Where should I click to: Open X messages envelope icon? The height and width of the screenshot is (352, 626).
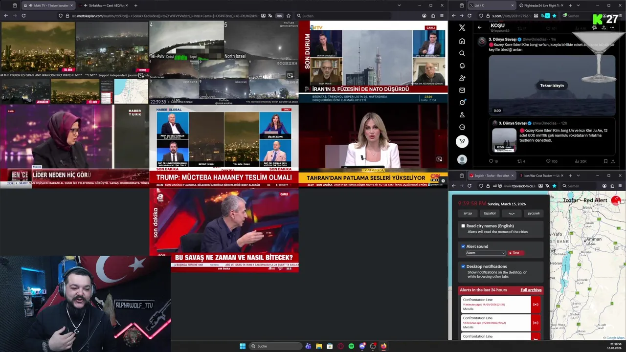click(x=462, y=90)
